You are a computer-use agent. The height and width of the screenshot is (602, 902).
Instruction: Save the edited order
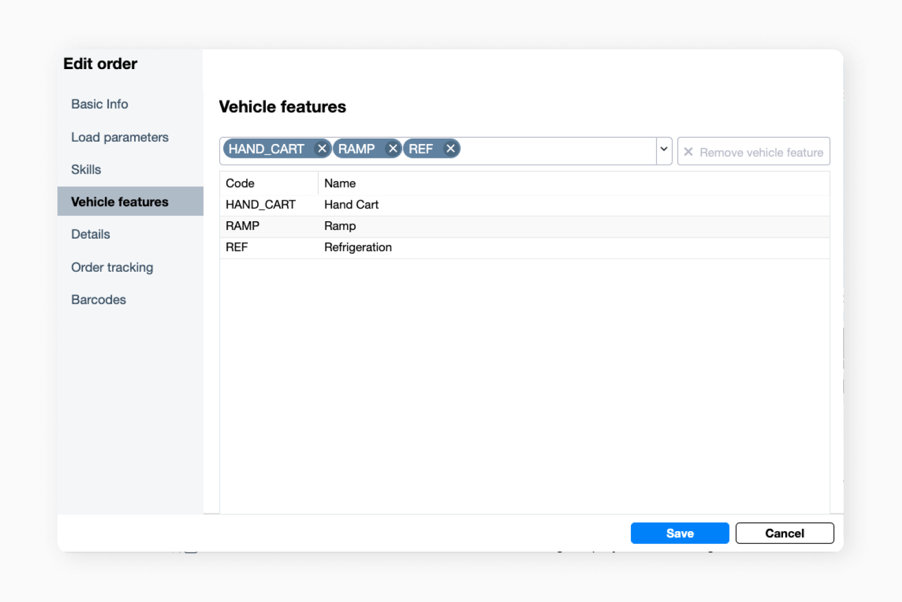tap(679, 533)
